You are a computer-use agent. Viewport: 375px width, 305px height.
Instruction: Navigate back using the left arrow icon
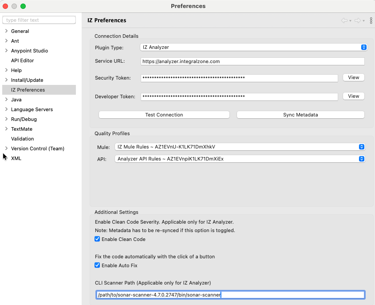coord(345,20)
